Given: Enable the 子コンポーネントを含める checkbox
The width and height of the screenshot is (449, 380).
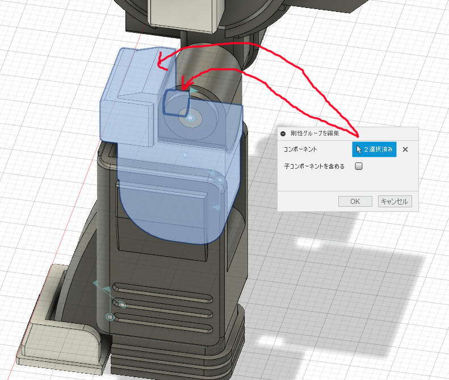Looking at the screenshot, I should click(x=359, y=166).
